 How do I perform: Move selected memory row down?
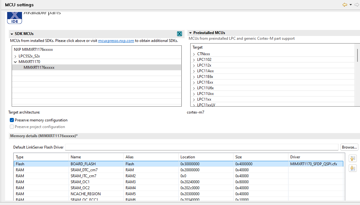point(352,168)
